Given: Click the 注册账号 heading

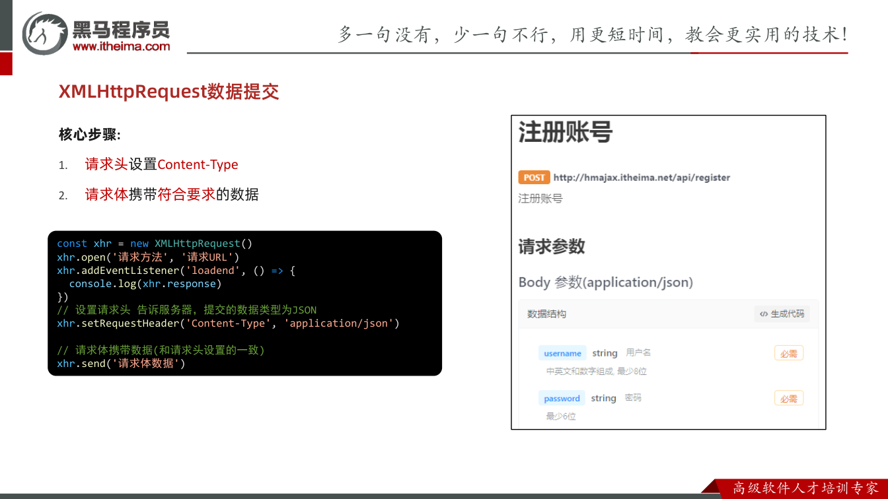Looking at the screenshot, I should 565,132.
